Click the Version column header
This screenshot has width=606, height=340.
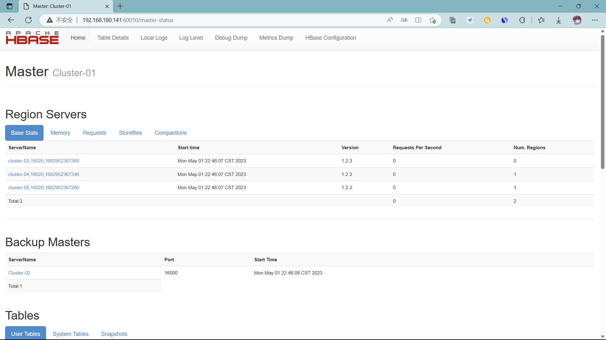point(350,148)
